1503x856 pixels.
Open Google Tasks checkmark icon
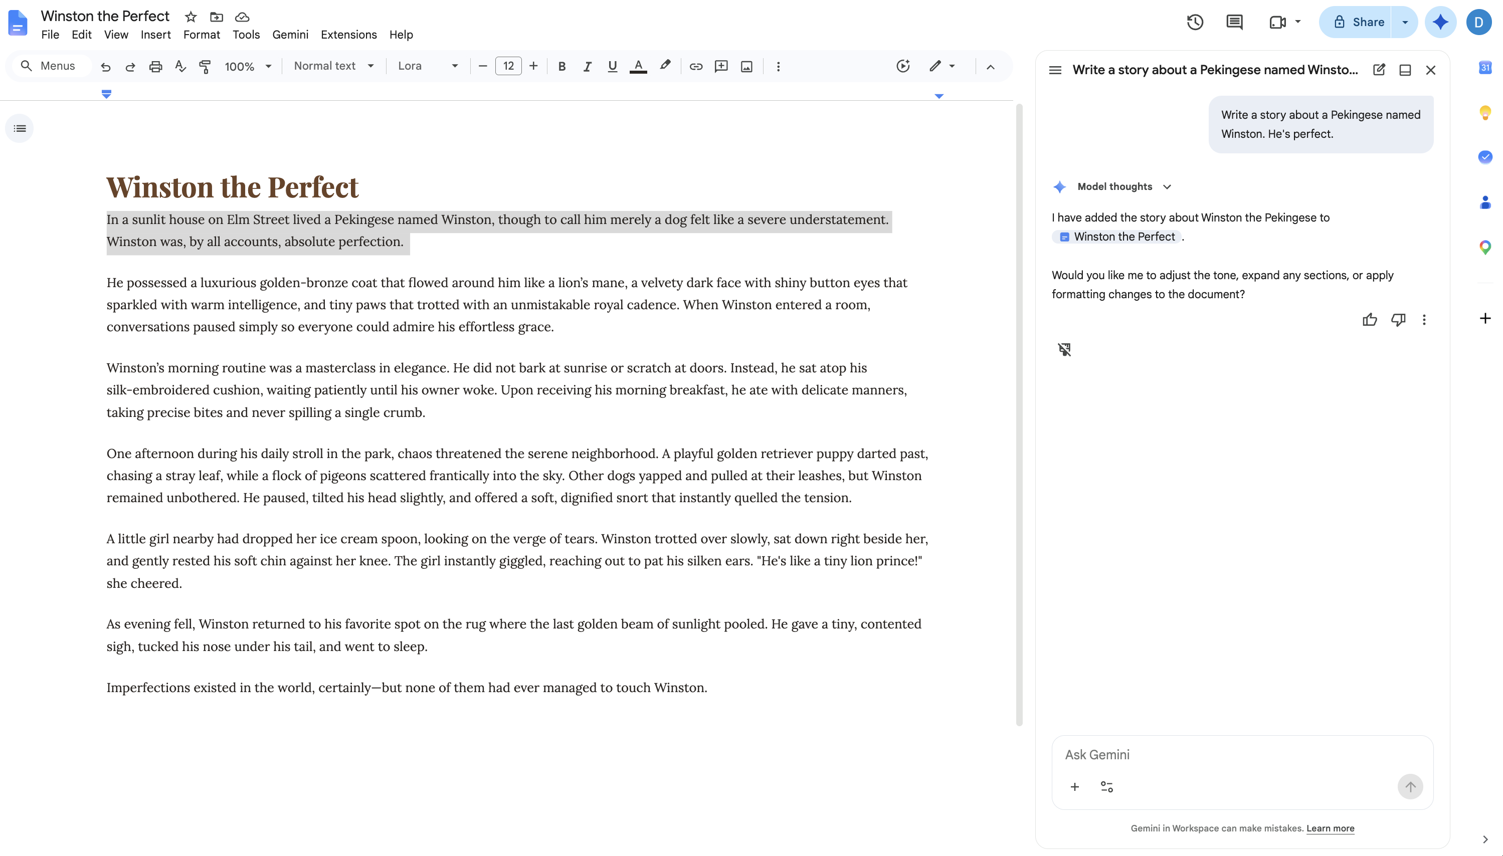[1485, 156]
